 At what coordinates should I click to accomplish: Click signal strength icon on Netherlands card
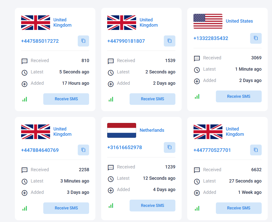pyautogui.click(x=111, y=206)
